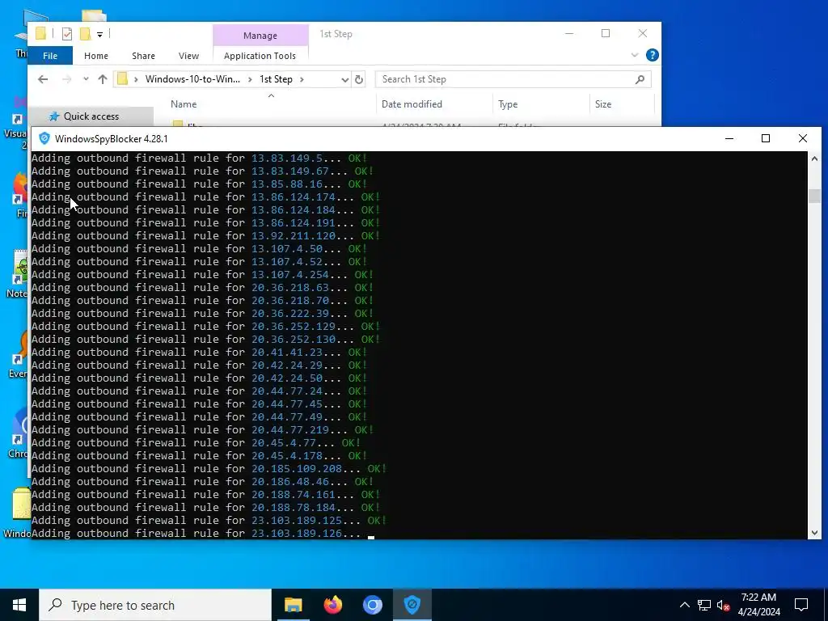The width and height of the screenshot is (828, 621).
Task: Go forward in File Explorer
Action: pyautogui.click(x=66, y=79)
